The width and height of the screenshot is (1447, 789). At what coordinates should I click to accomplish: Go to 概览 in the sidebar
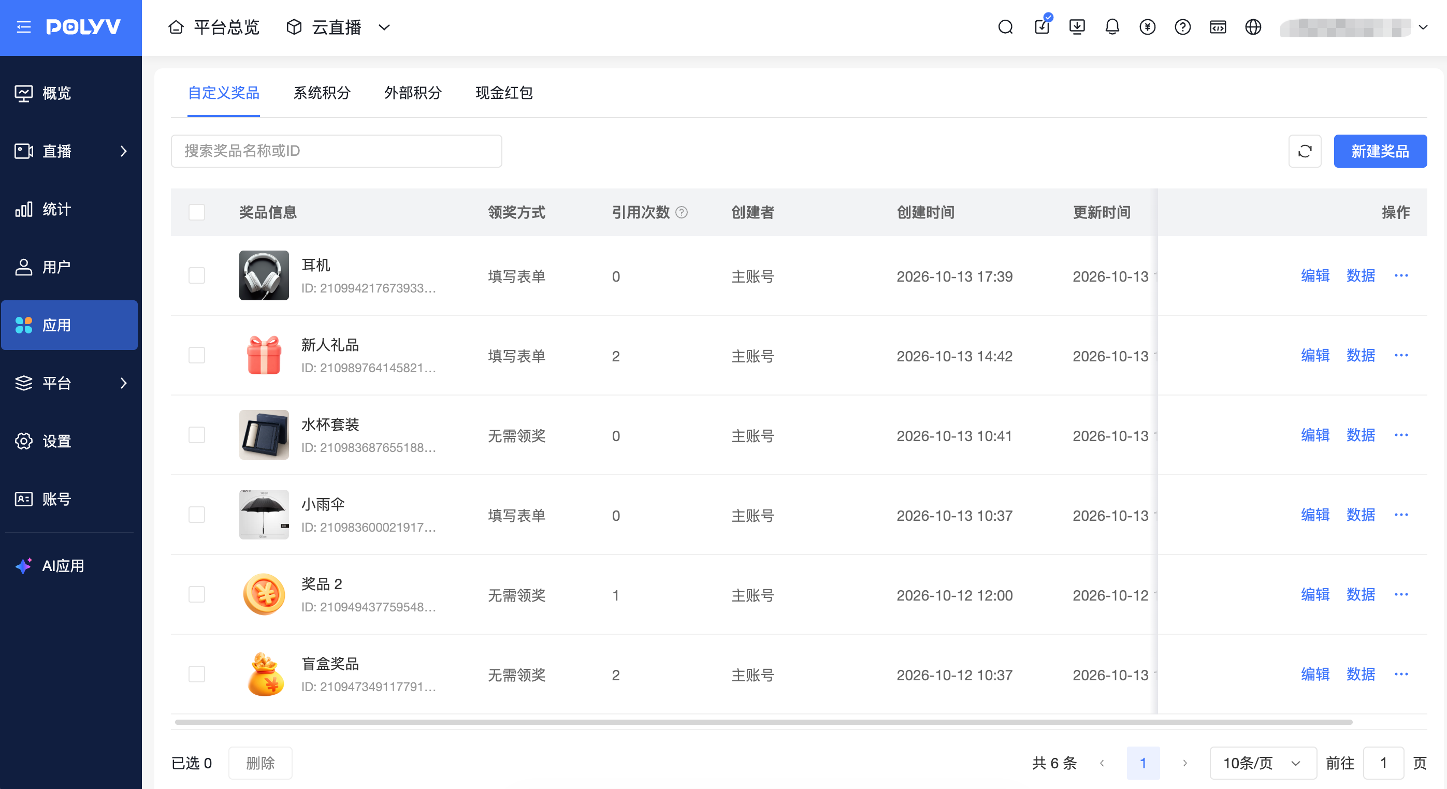69,93
